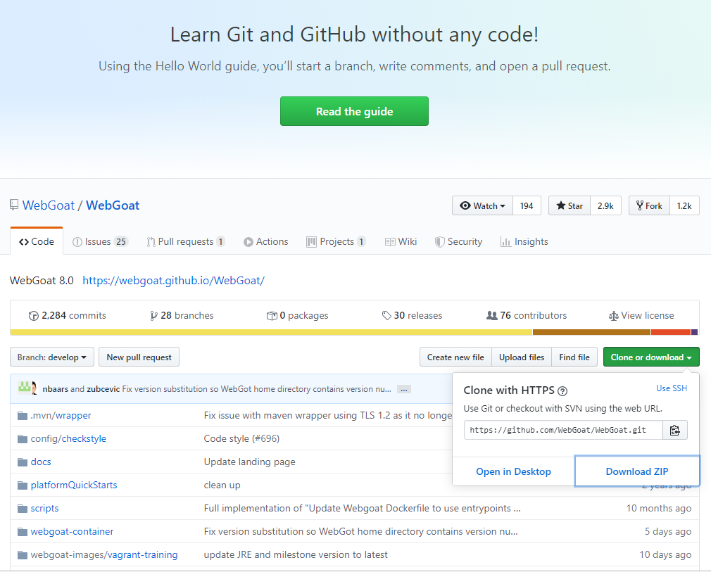
Task: Collapse the Clone or download dropdown
Action: point(651,357)
